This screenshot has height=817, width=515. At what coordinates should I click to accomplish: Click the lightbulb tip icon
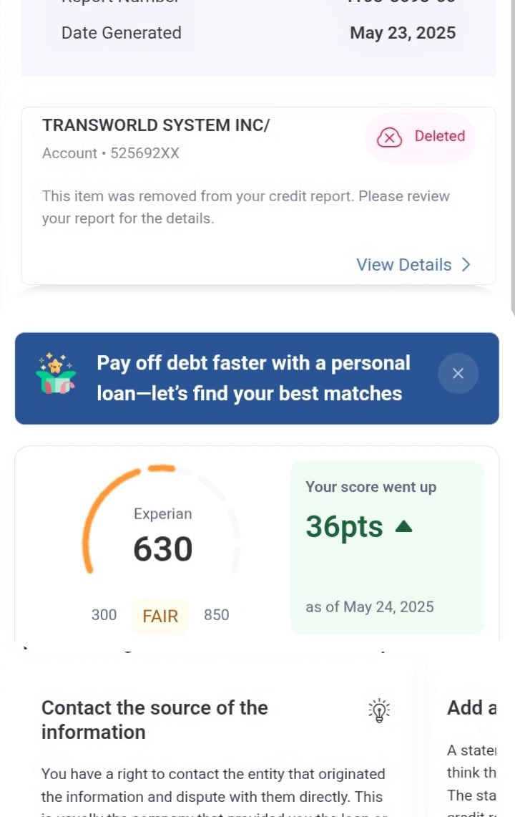coord(379,709)
